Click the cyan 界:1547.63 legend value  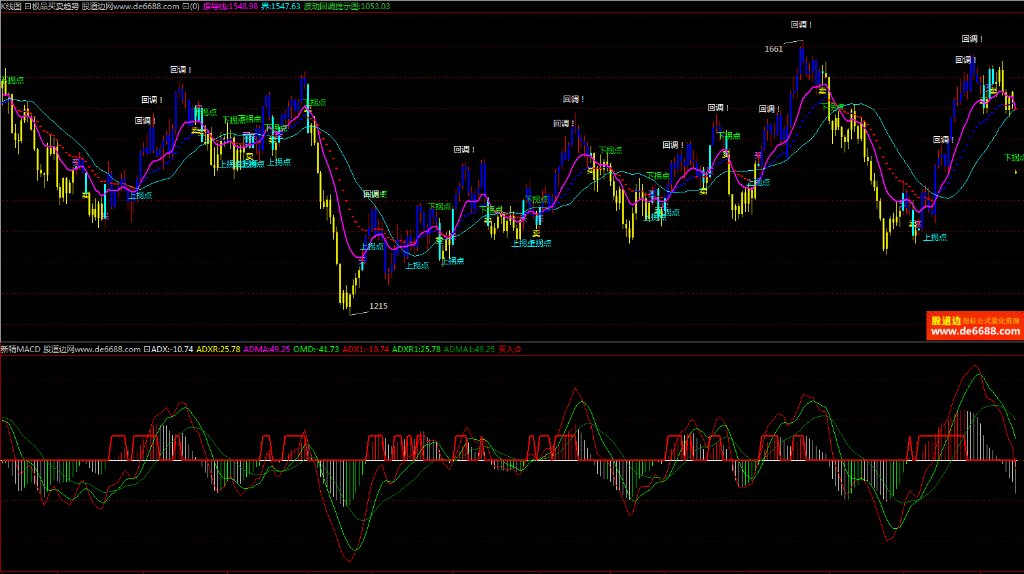coord(280,6)
